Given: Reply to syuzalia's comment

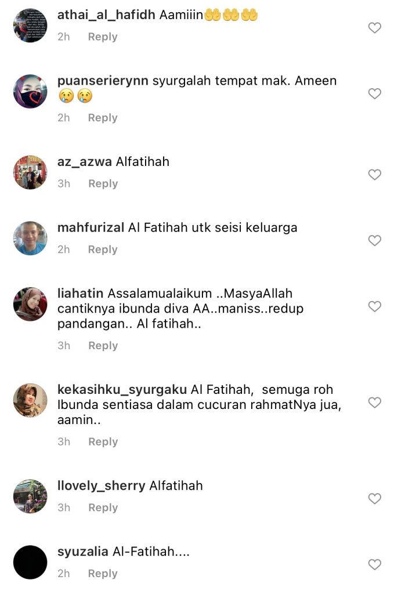Looking at the screenshot, I should (x=103, y=574).
